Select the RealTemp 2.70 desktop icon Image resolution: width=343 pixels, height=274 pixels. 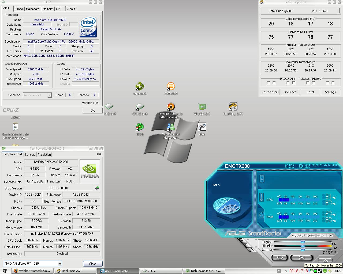point(233,109)
